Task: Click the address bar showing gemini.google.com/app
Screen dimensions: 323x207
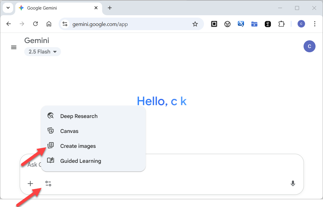Action: [x=131, y=24]
